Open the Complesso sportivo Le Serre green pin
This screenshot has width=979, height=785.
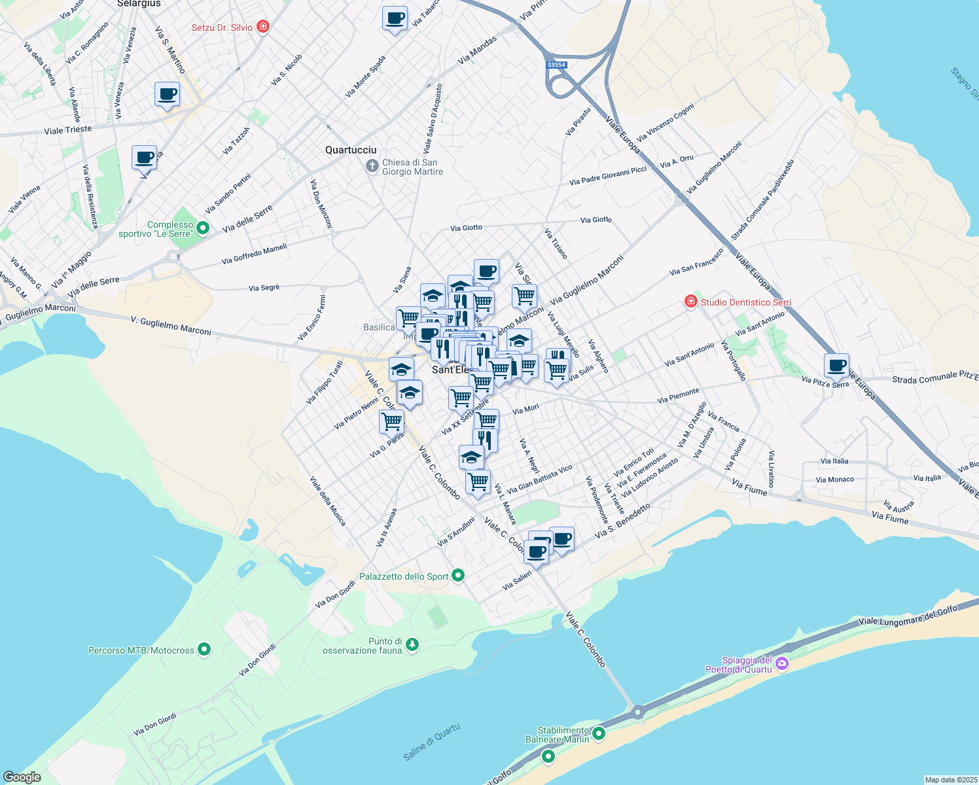click(x=203, y=228)
